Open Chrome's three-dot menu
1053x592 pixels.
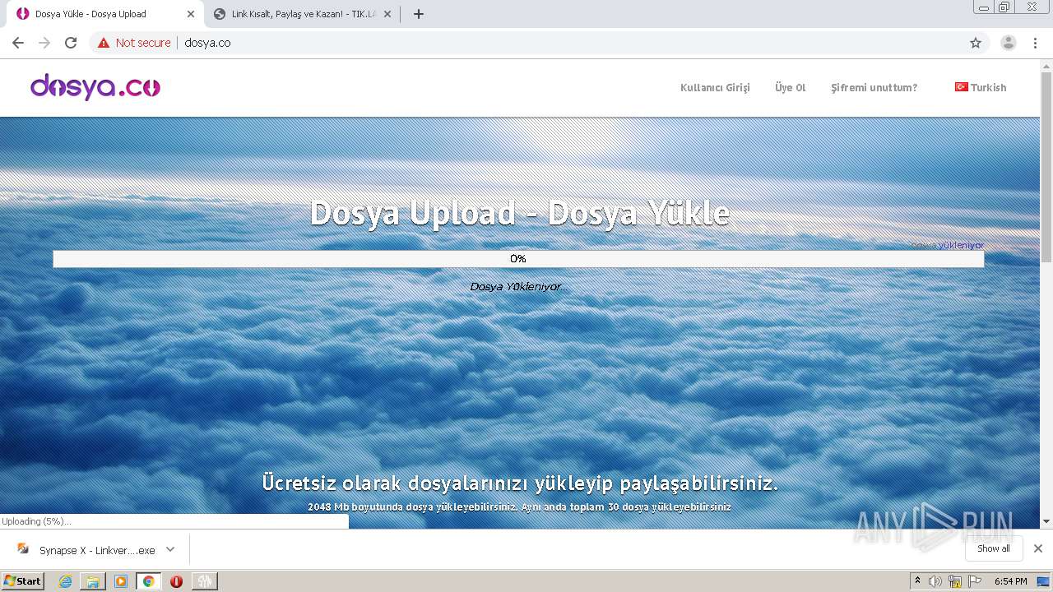click(x=1036, y=43)
